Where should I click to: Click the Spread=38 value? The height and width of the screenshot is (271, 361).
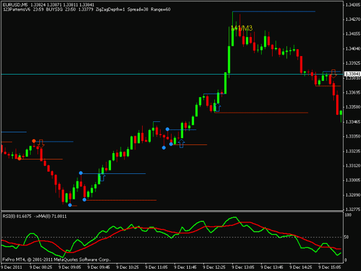click(137, 9)
